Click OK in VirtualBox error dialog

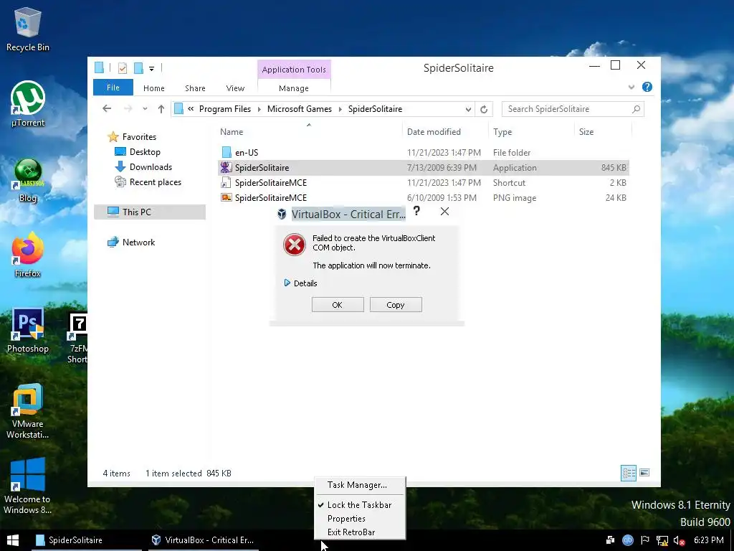tap(338, 304)
